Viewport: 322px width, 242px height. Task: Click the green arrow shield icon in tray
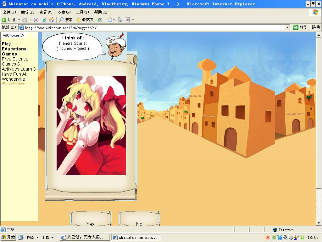(x=302, y=238)
